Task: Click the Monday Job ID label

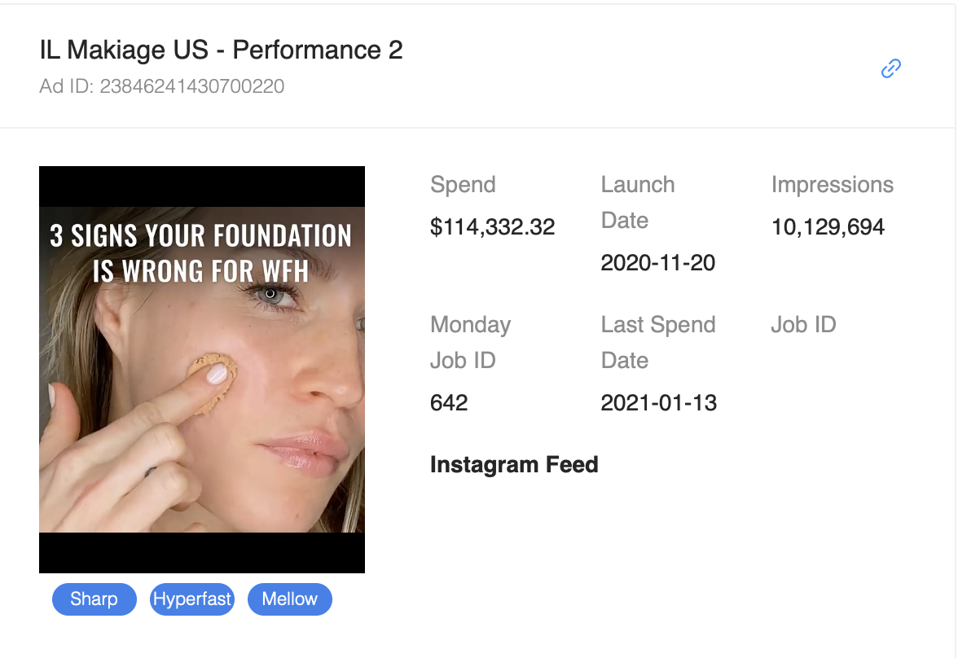Action: [471, 342]
